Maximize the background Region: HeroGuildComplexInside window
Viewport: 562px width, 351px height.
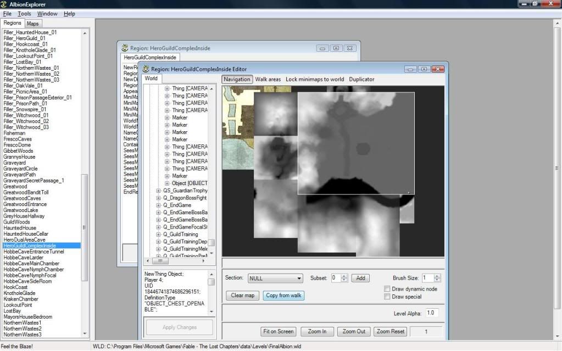(336, 48)
